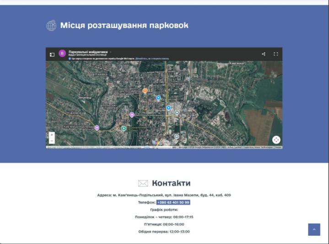Open the purple B map owner avatar
This screenshot has height=244, width=329.
click(62, 54)
